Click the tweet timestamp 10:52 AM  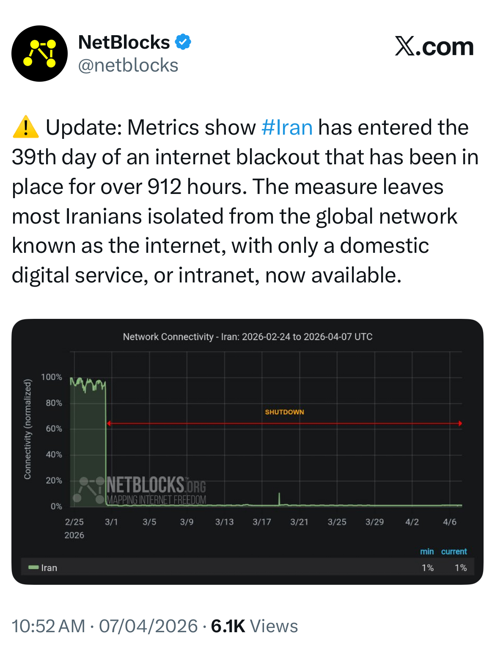(48, 626)
